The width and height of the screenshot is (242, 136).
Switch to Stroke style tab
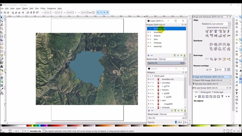point(217,92)
